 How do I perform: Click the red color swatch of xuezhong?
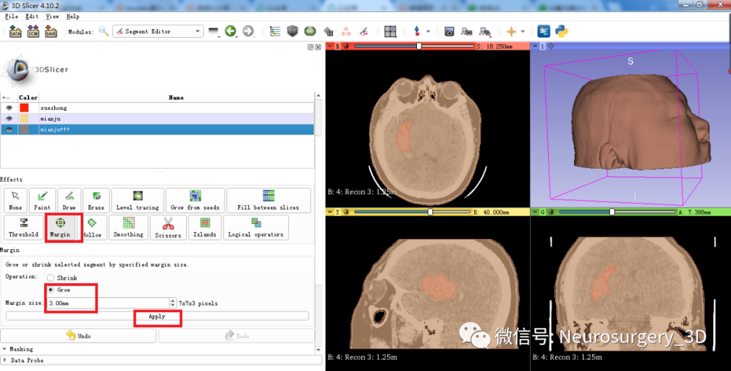point(24,108)
